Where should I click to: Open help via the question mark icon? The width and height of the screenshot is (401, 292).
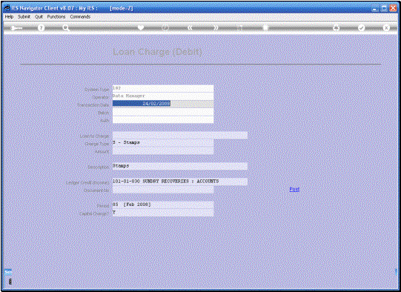(41, 28)
